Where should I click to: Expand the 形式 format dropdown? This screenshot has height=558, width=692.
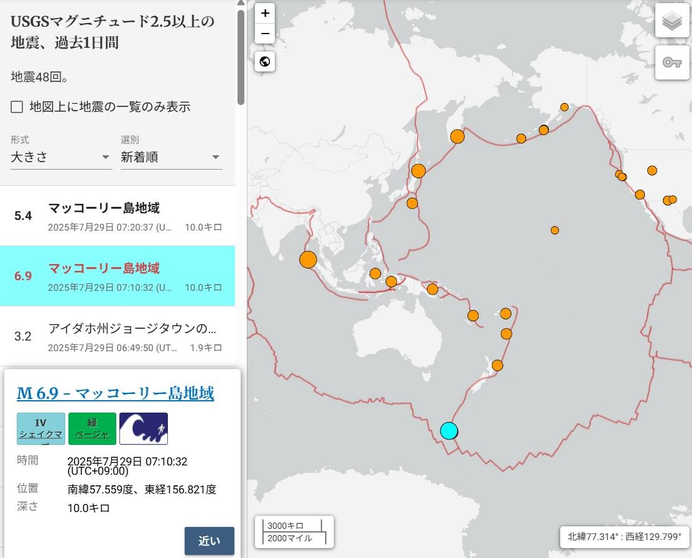pos(60,157)
